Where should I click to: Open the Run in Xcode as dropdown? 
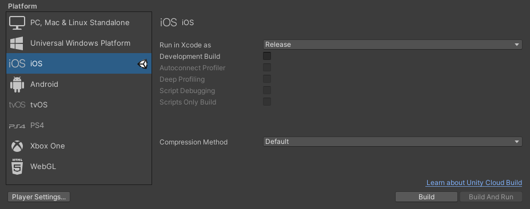(x=392, y=45)
